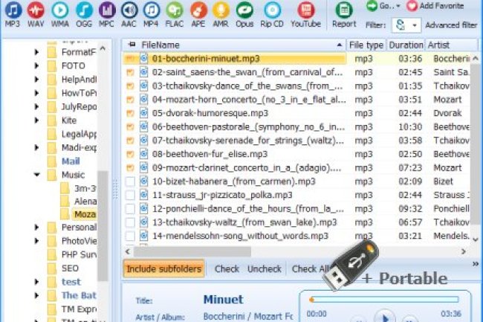
Task: Uncheck 04-mozart-horn_concerto checkbox
Action: pyautogui.click(x=130, y=100)
